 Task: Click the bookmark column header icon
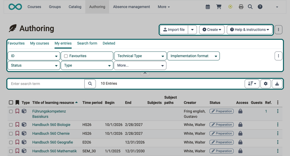click(17, 102)
